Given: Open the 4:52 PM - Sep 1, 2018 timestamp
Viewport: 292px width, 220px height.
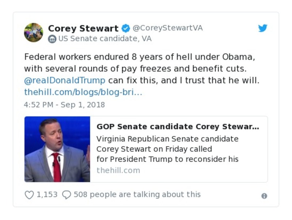Looking at the screenshot, I should click(x=64, y=105).
